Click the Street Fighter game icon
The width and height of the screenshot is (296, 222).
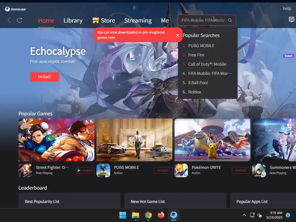pos(25,170)
